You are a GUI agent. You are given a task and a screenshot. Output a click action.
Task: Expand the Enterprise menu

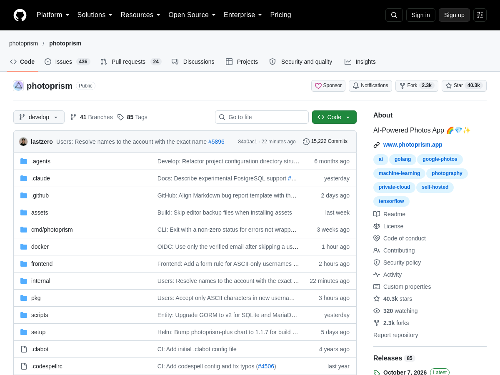[x=243, y=15]
